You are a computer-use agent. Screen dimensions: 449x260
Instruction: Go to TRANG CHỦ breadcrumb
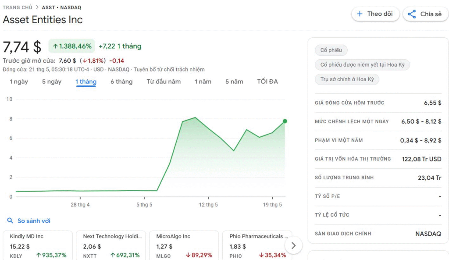pyautogui.click(x=18, y=7)
